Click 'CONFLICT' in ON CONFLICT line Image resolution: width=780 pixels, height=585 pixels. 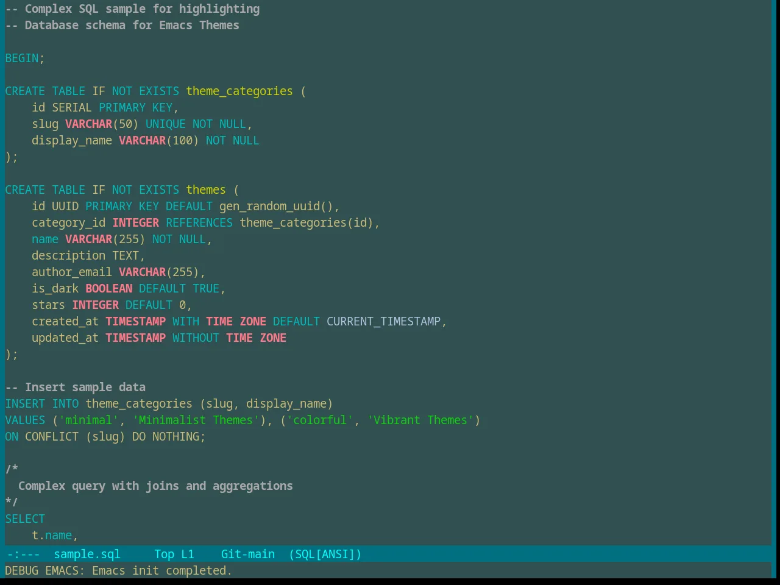(52, 436)
